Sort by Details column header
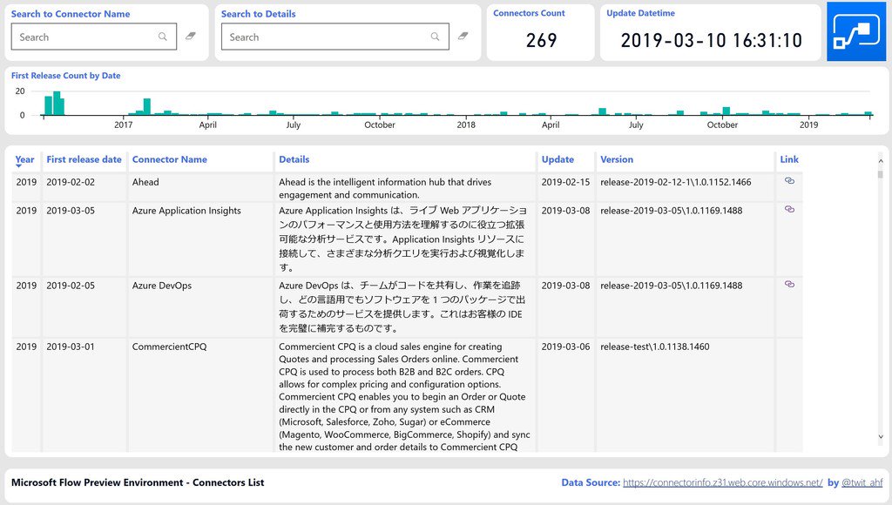Image resolution: width=892 pixels, height=505 pixels. [294, 160]
